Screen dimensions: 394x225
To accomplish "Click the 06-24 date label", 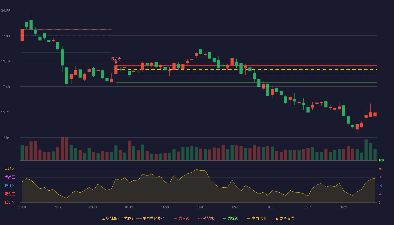I will point(343,207).
